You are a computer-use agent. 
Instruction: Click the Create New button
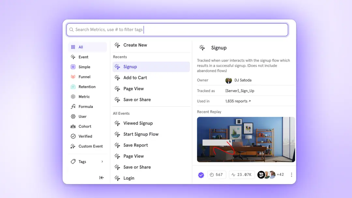(135, 45)
